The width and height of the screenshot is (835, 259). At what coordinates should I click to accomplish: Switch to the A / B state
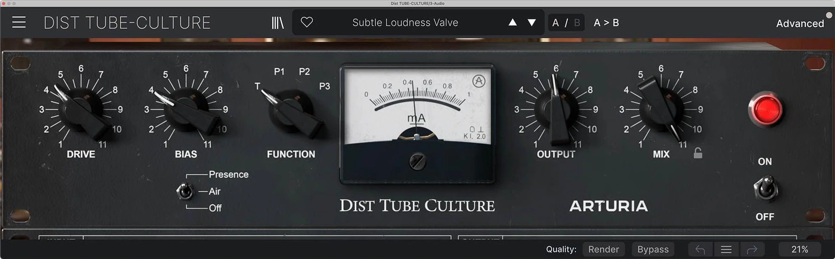[x=566, y=23]
